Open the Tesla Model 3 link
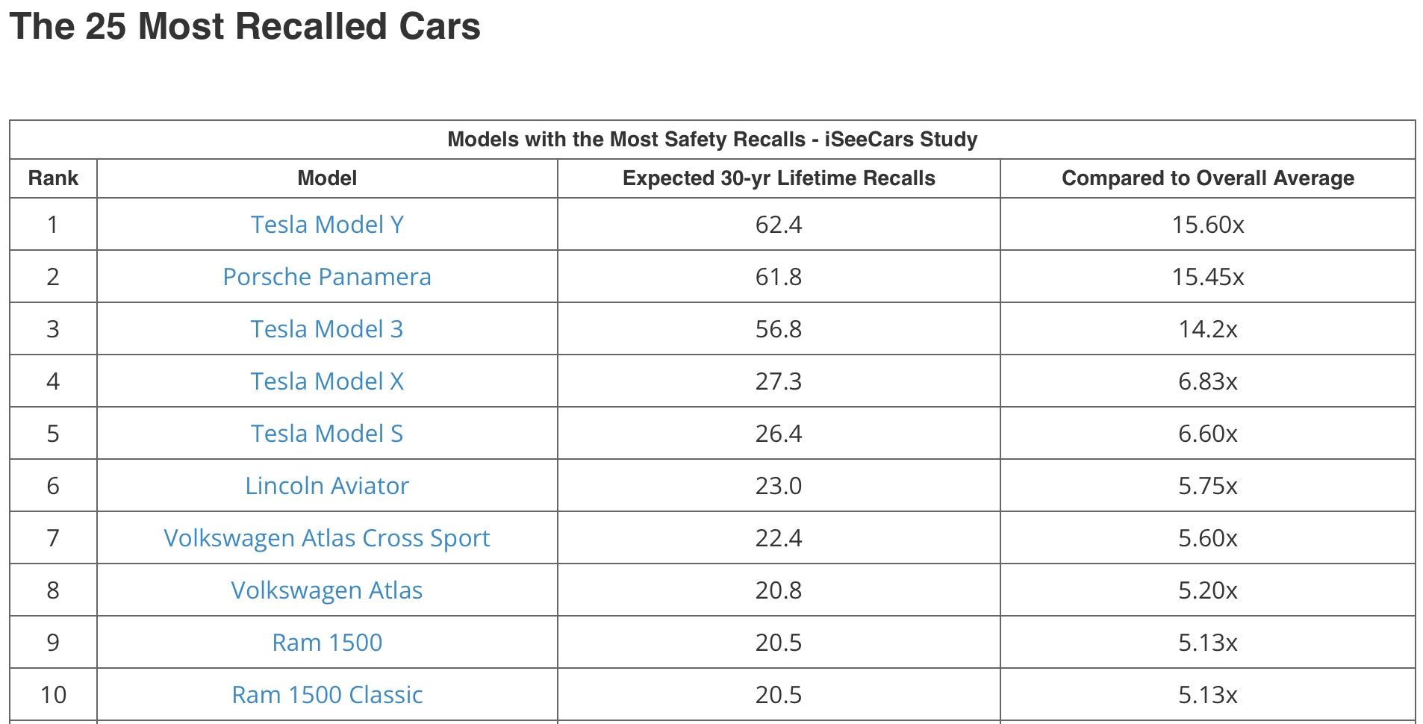This screenshot has height=724, width=1423. click(x=327, y=329)
